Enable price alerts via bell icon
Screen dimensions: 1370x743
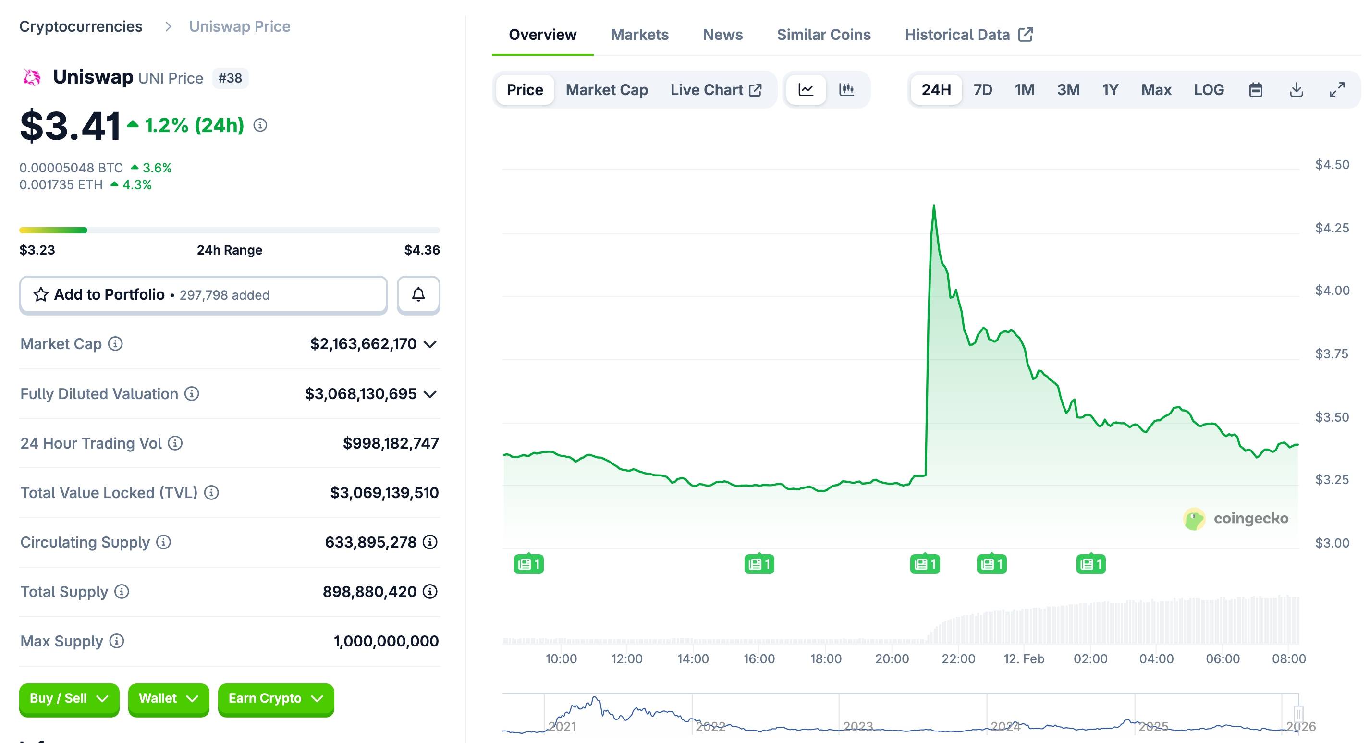point(418,294)
